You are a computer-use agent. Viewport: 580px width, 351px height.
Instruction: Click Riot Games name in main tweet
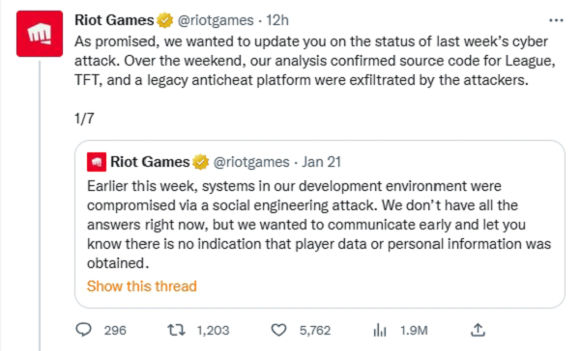coord(114,20)
